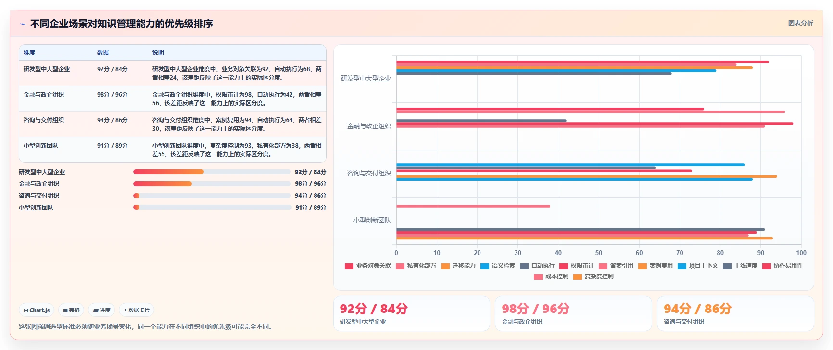Click the 小型创新团队 chart axis label
This screenshot has height=350, width=833.
tap(372, 220)
